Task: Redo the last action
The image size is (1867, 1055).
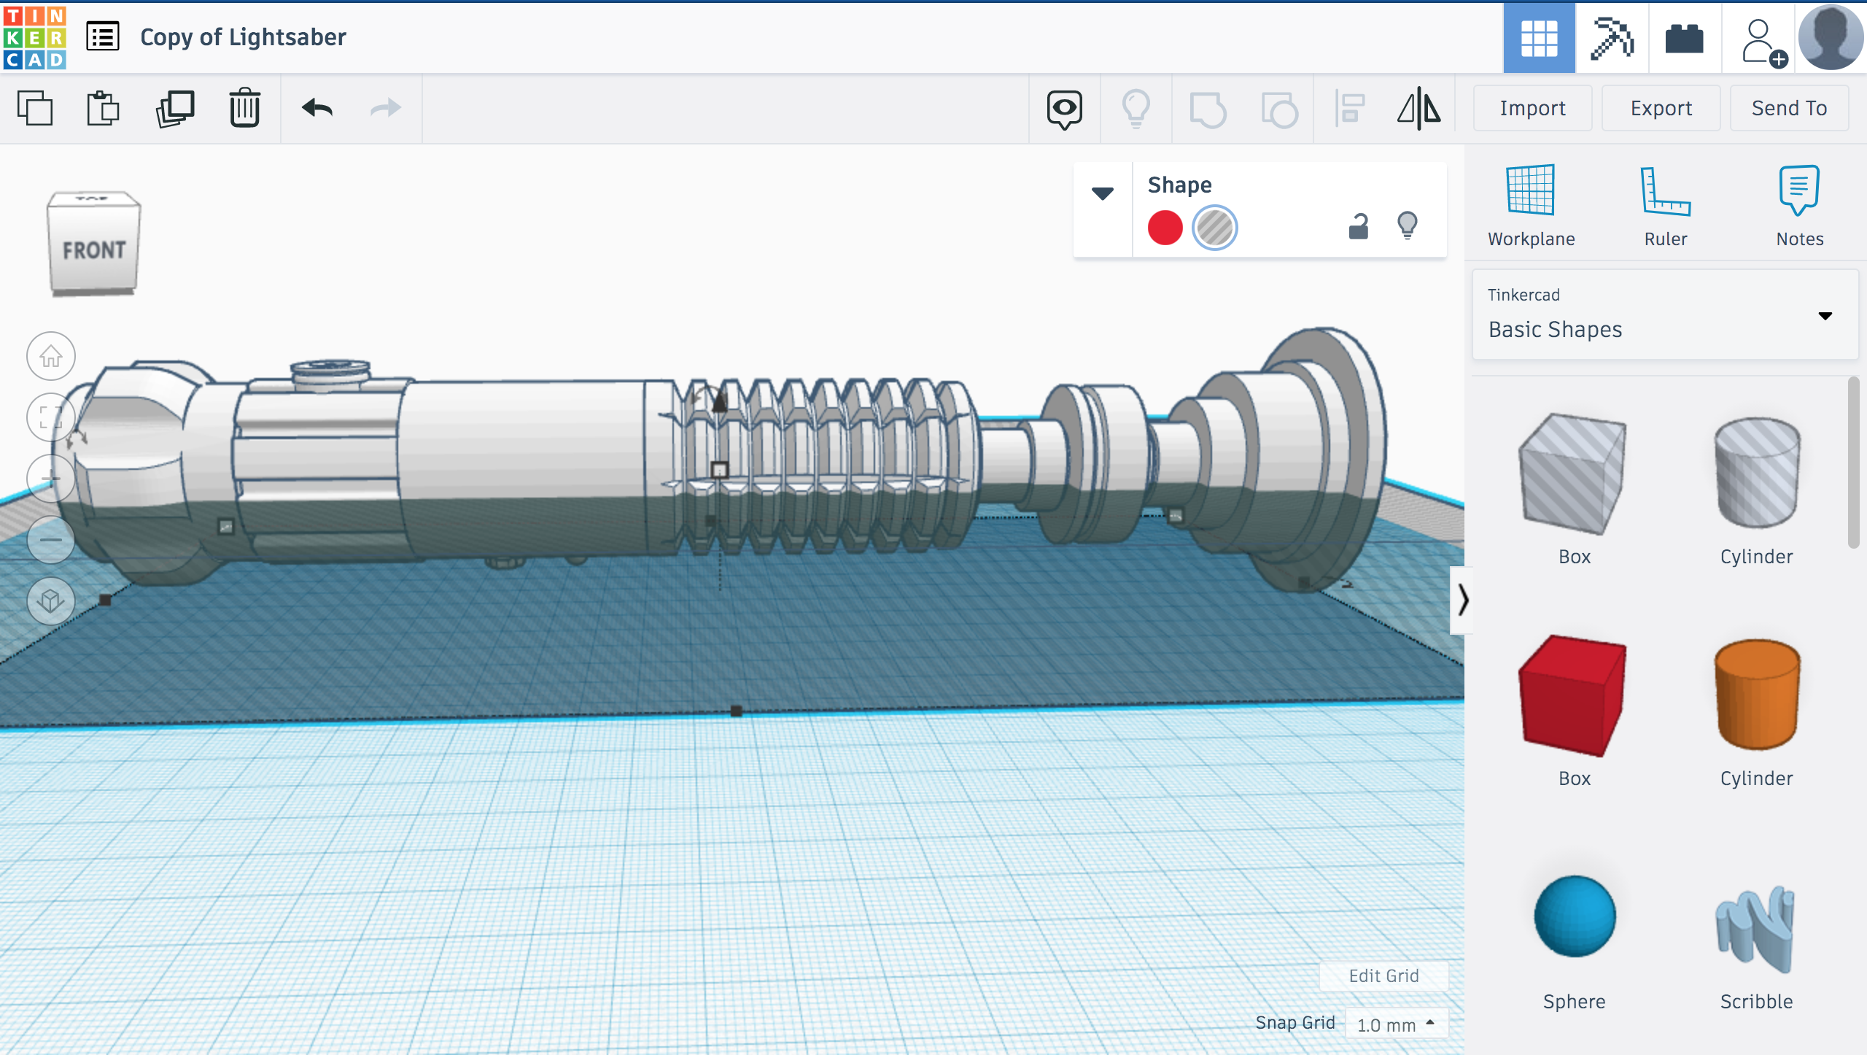Action: [385, 108]
